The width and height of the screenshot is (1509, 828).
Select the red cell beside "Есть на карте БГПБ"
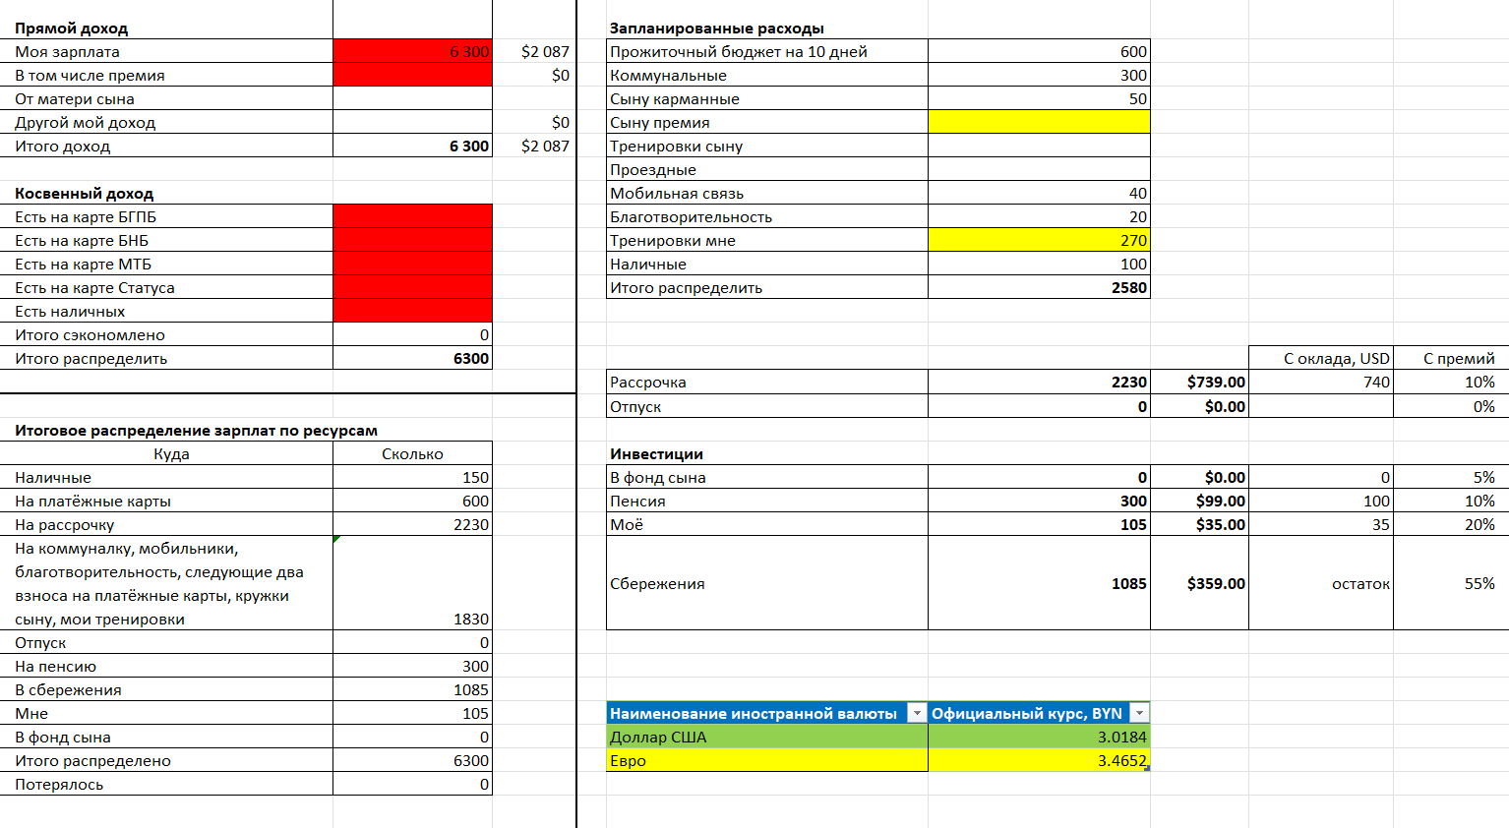pos(412,216)
